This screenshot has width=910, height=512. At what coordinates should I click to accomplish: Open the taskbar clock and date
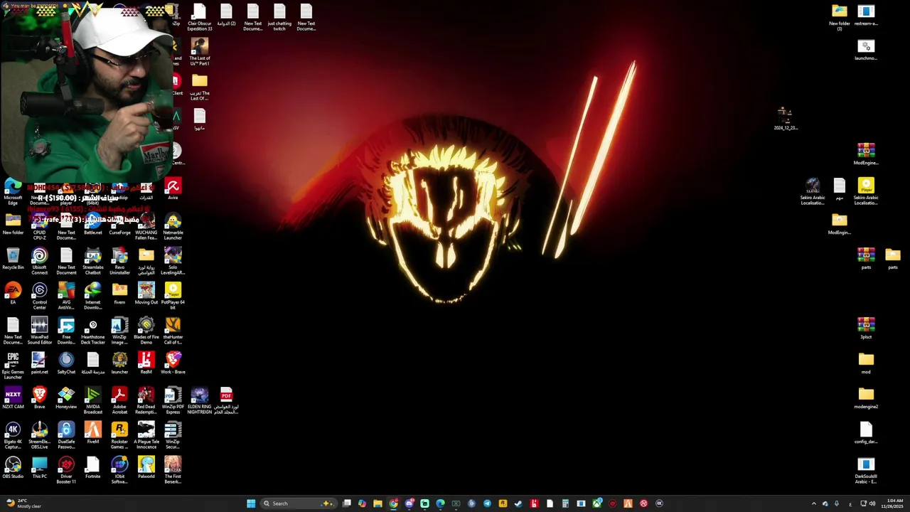tap(893, 503)
